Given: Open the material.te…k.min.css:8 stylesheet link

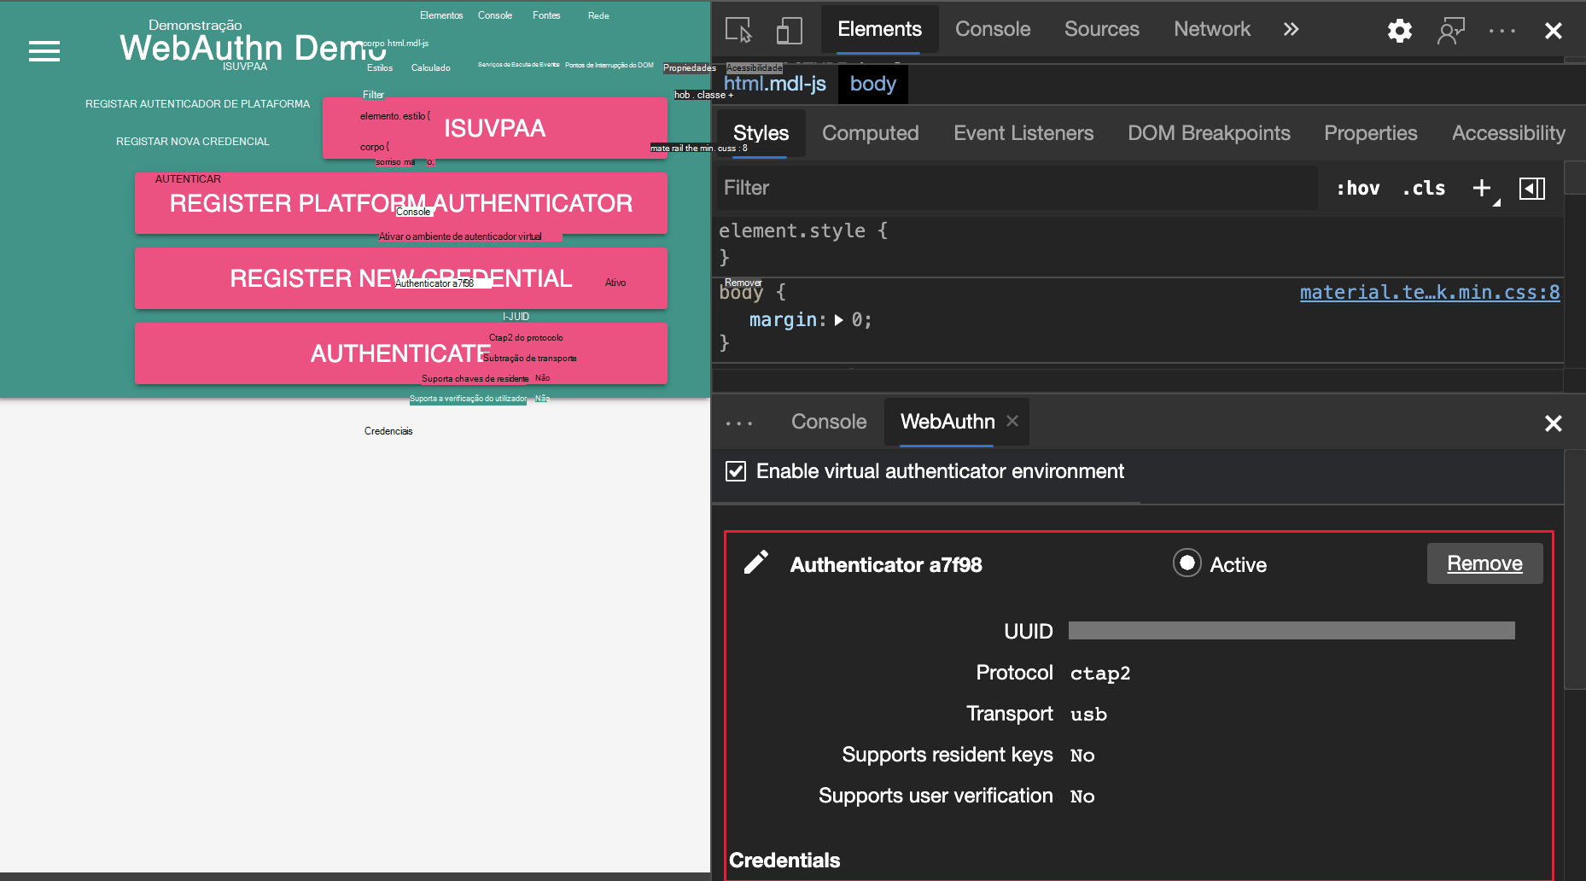Looking at the screenshot, I should tap(1429, 292).
